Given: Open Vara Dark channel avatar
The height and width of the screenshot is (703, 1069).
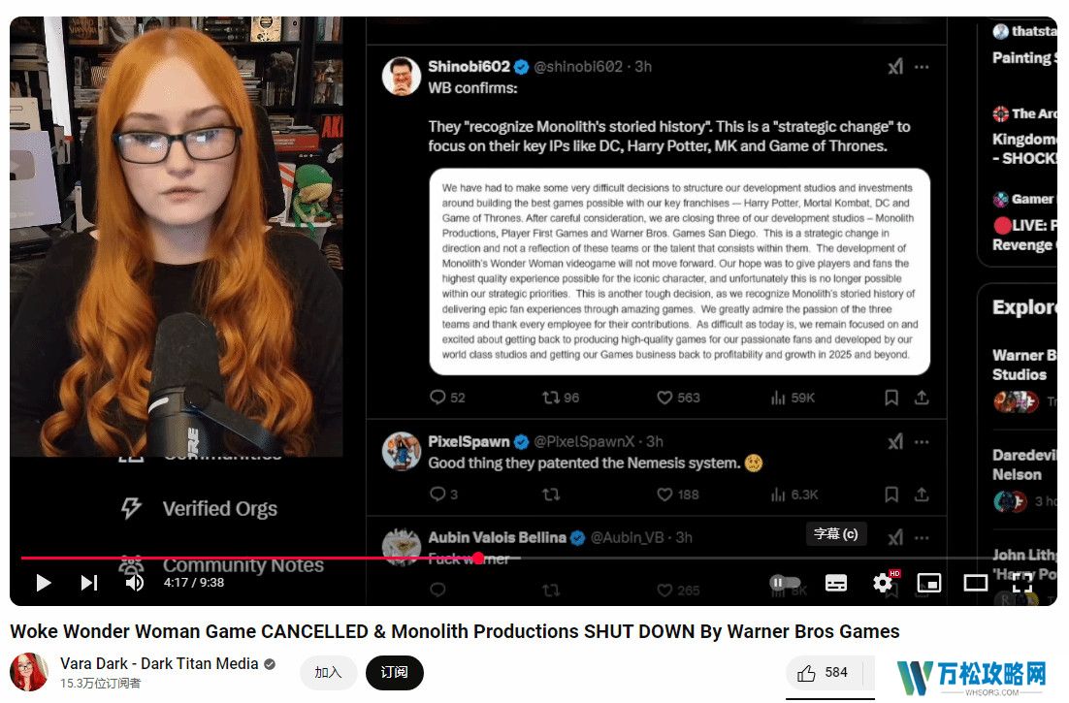Looking at the screenshot, I should click(29, 672).
